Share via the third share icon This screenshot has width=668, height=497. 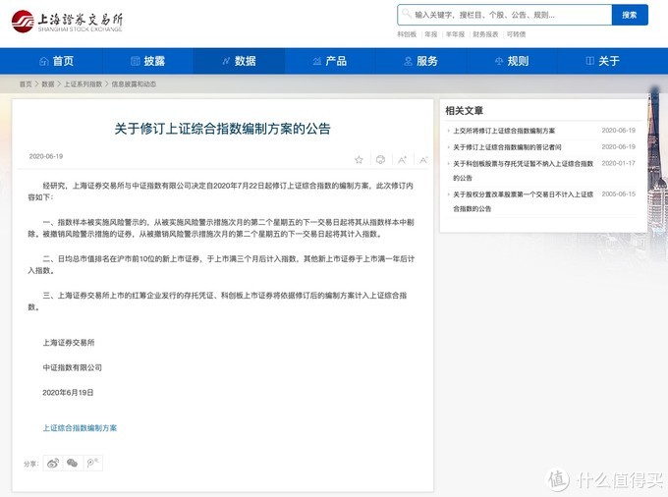click(92, 463)
